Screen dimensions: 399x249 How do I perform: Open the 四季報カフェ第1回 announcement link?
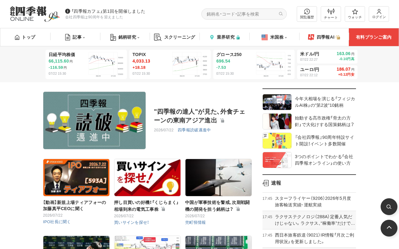pyautogui.click(x=108, y=11)
